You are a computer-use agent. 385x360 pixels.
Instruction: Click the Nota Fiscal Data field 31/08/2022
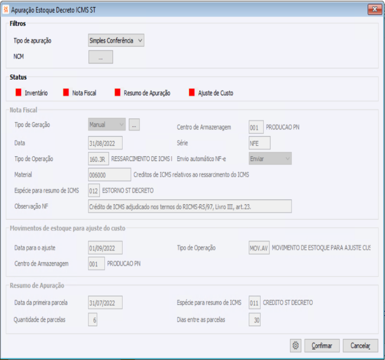[105, 143]
